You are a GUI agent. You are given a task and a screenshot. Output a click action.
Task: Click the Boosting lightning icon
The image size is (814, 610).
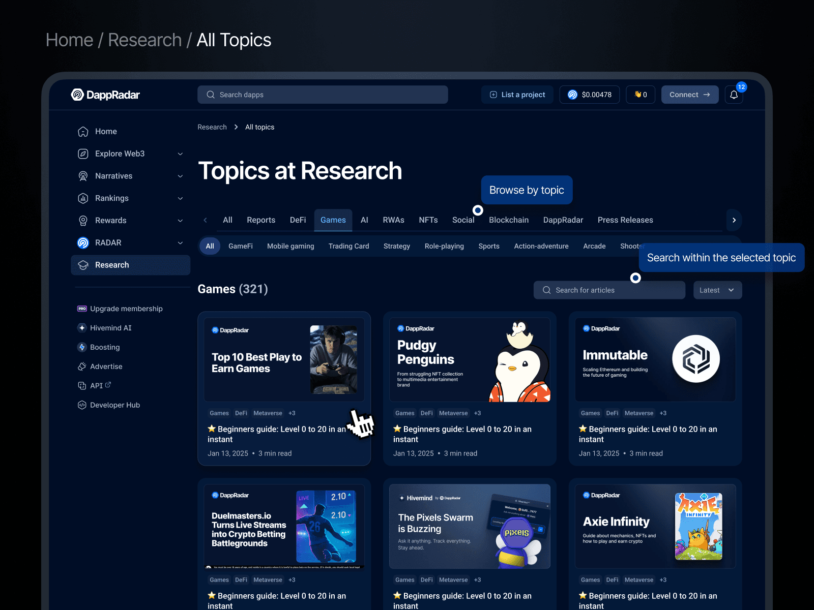82,347
